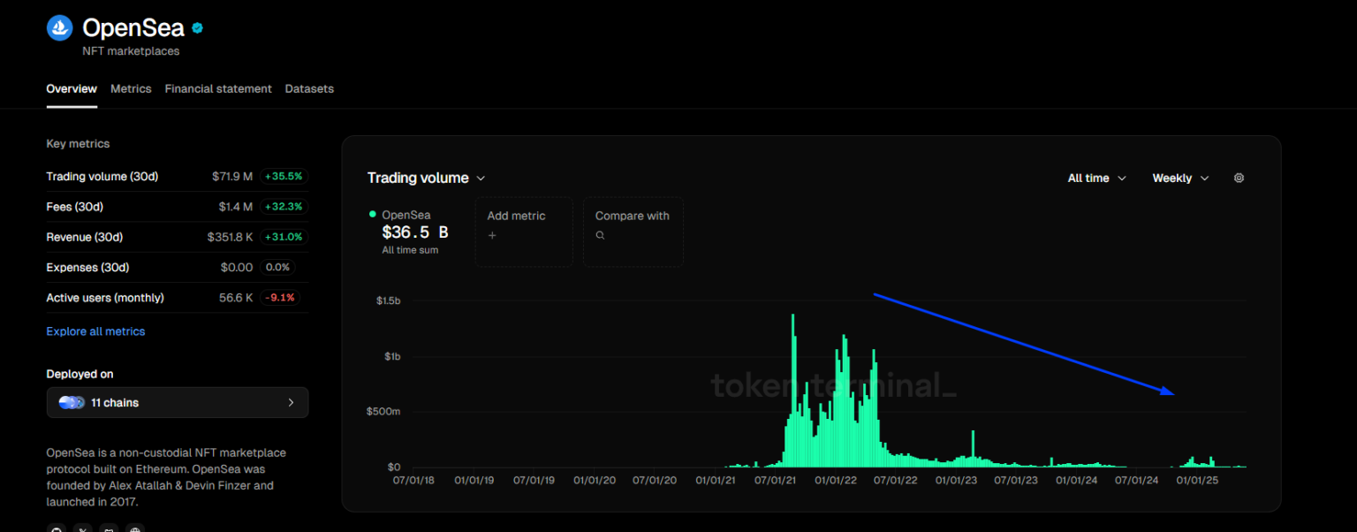
Task: Click the verified badge next to OpenSea
Action: click(196, 27)
